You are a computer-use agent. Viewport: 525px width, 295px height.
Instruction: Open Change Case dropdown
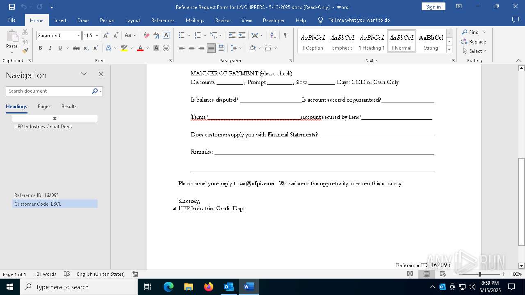130,36
